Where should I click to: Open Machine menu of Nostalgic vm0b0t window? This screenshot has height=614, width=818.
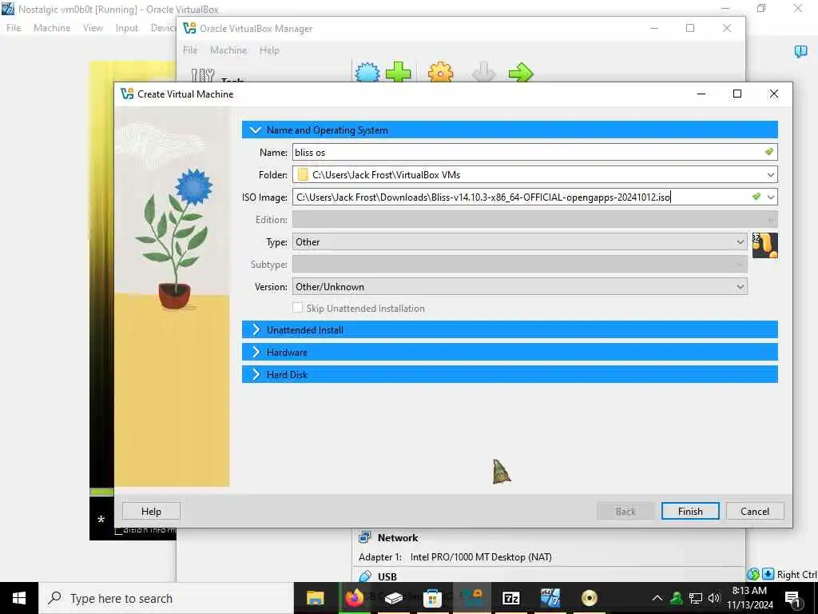coord(52,28)
